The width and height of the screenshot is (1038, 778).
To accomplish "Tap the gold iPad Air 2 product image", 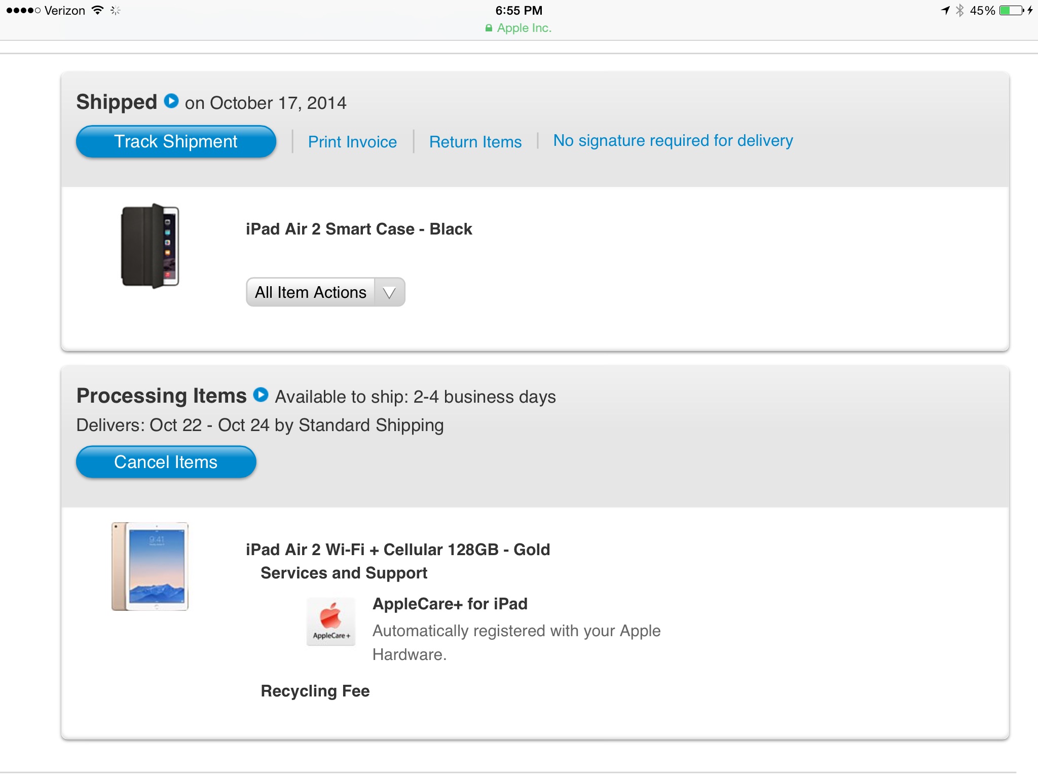I will click(150, 566).
